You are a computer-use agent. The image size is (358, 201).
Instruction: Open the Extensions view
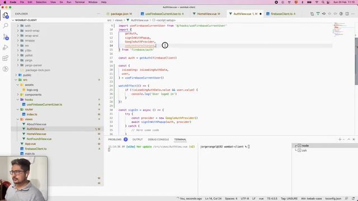pyautogui.click(x=6, y=58)
